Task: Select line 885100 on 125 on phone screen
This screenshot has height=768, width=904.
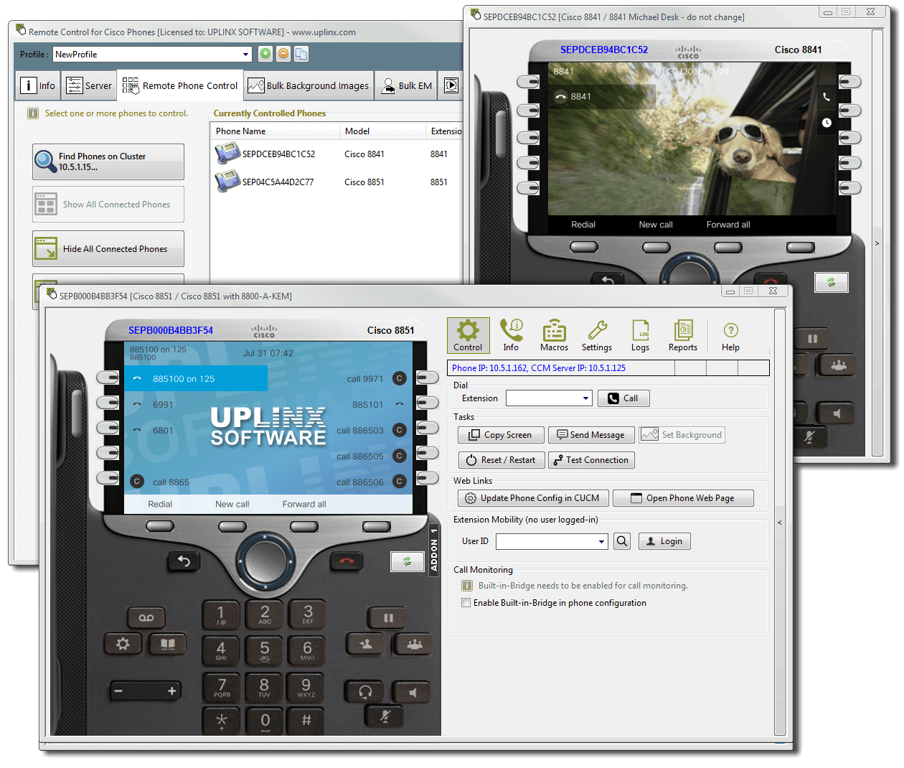Action: (196, 379)
